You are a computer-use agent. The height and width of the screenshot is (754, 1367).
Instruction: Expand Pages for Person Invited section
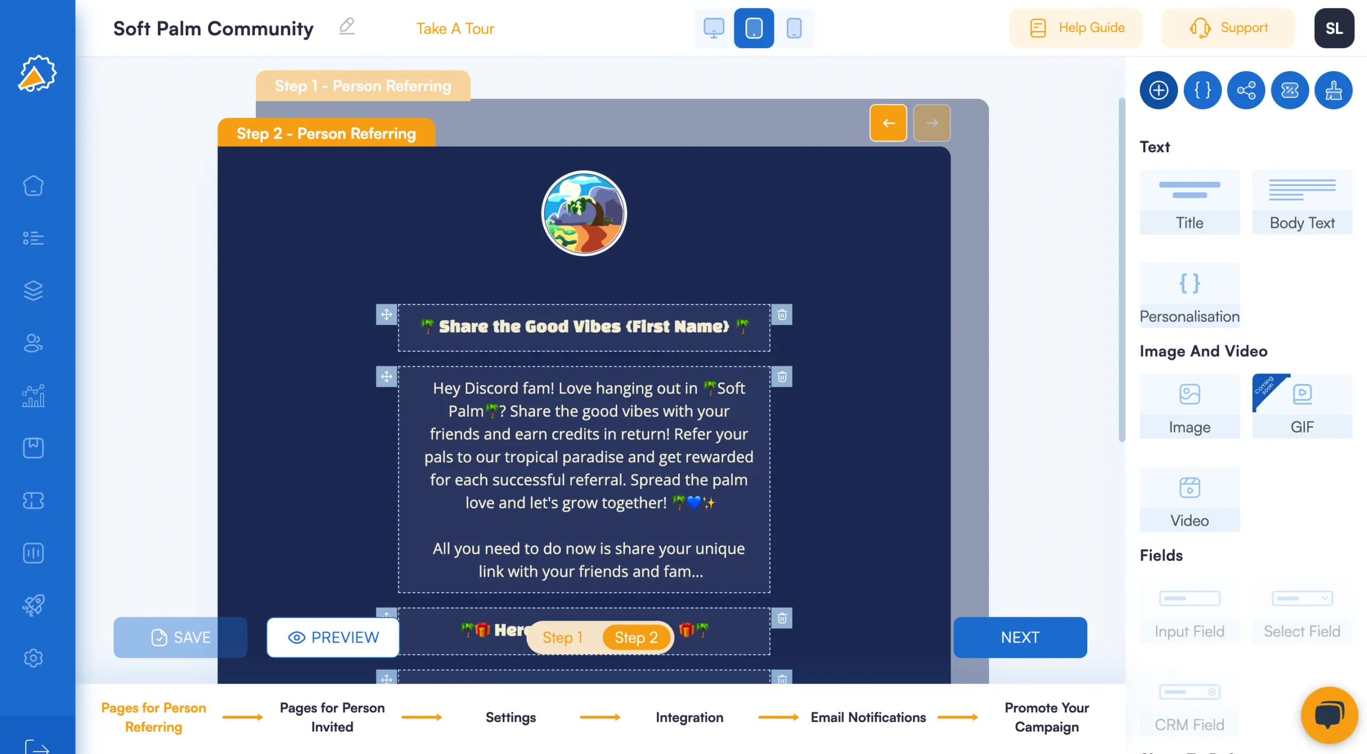click(331, 718)
